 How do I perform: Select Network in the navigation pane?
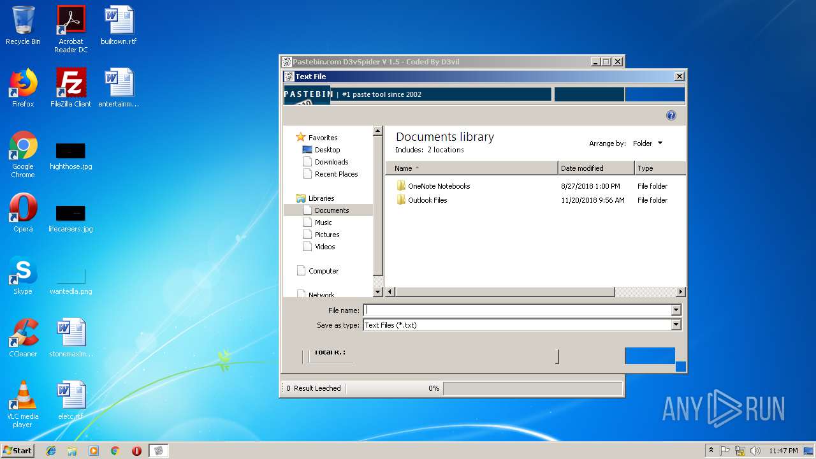point(321,295)
